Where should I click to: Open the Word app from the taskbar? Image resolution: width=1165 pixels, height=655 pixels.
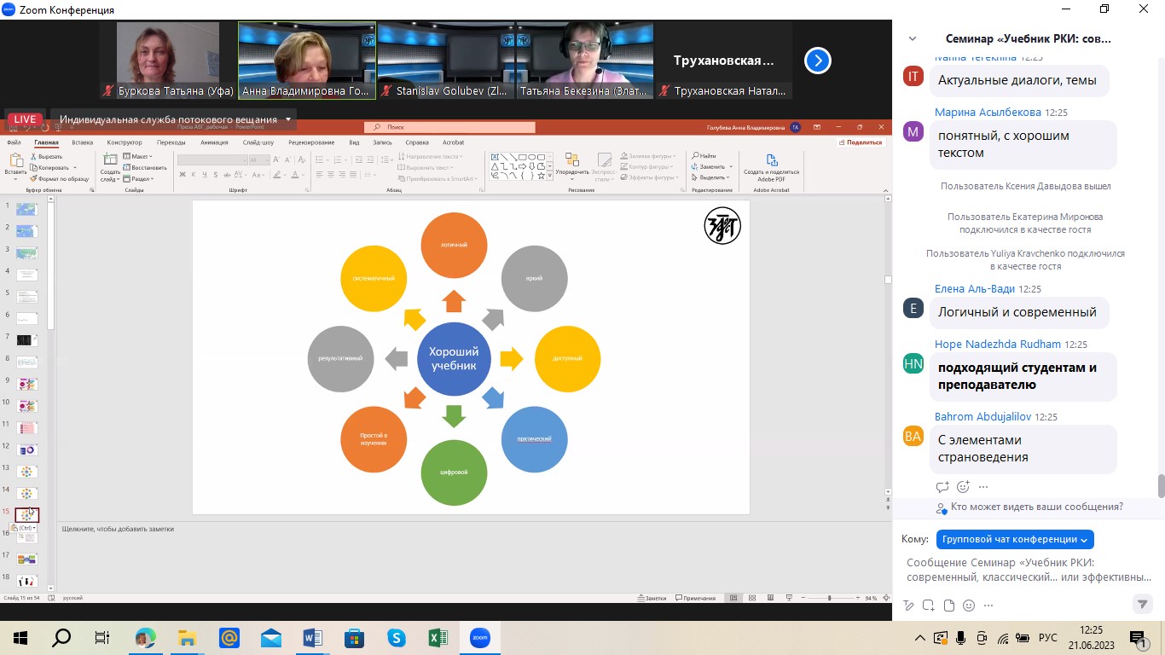[x=312, y=638]
